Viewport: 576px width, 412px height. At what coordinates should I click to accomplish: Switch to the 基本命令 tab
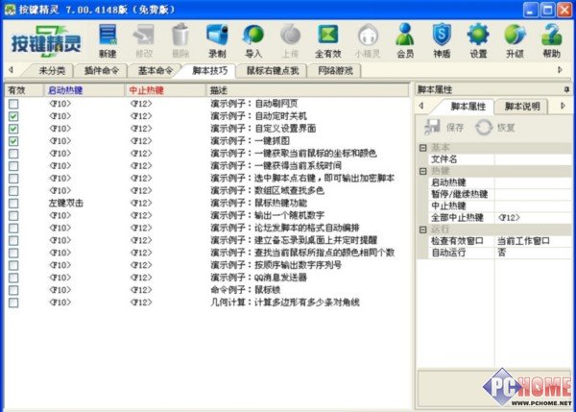156,72
